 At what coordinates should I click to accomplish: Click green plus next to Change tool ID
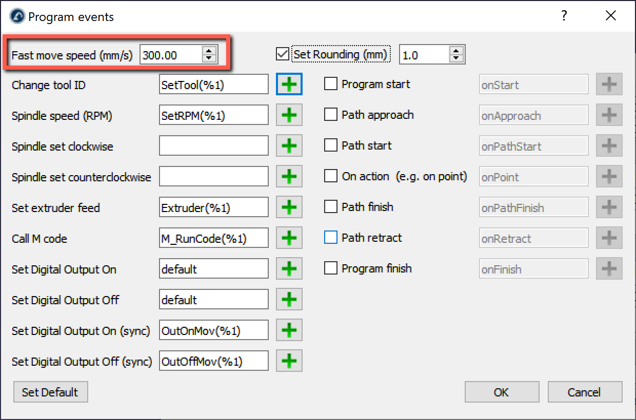[x=289, y=85]
